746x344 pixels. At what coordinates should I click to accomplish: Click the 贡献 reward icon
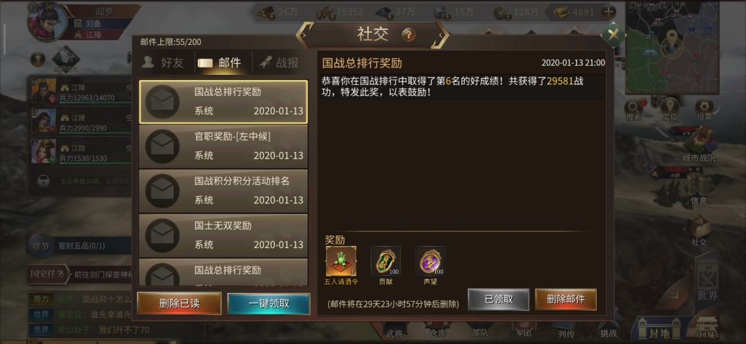385,260
